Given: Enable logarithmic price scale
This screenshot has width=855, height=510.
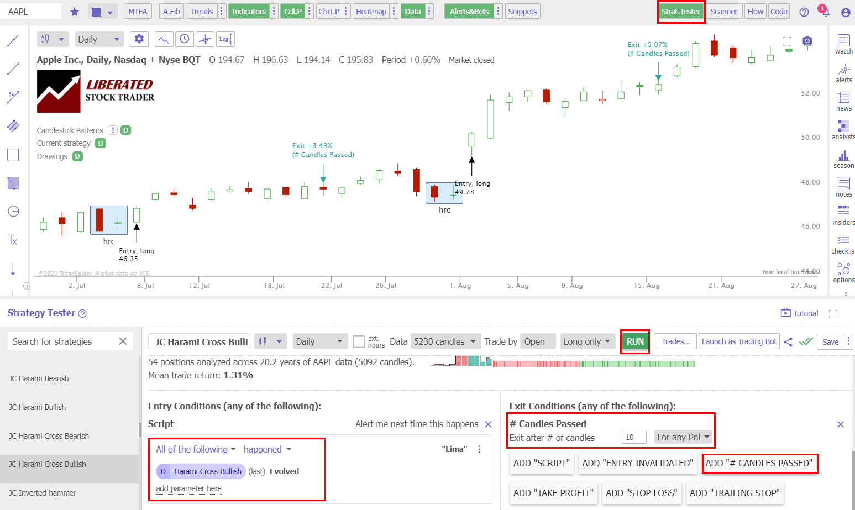Looking at the screenshot, I should click(224, 39).
